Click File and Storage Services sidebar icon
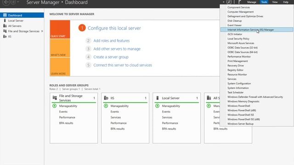294x165 pixels. click(5, 31)
